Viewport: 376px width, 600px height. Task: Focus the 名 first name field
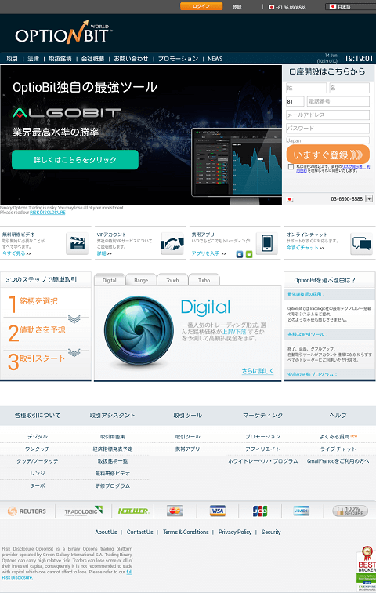coord(349,88)
